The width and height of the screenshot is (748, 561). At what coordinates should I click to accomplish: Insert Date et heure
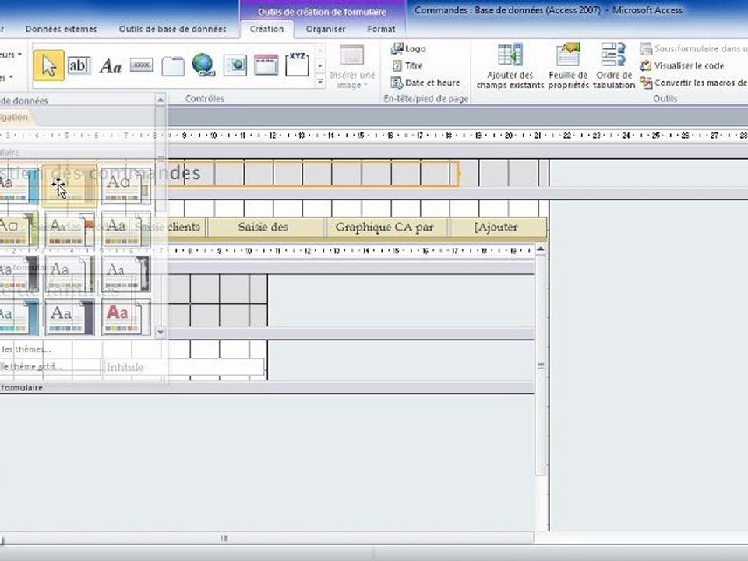pyautogui.click(x=425, y=83)
